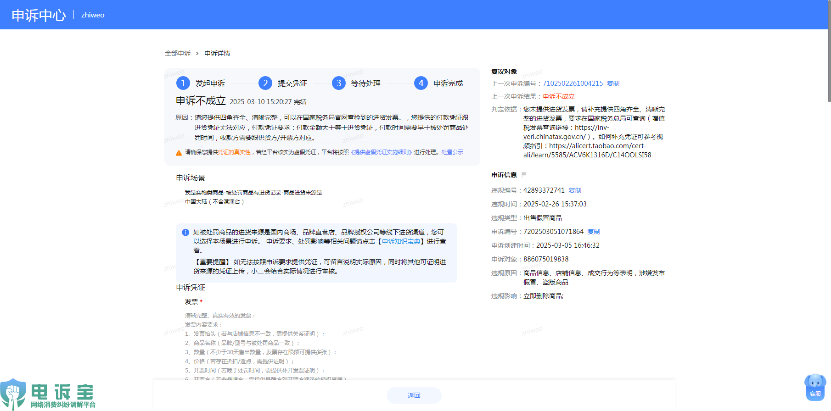Click violation impact 立即删除商品
Viewport: 831px width, 411px height.
(x=544, y=296)
